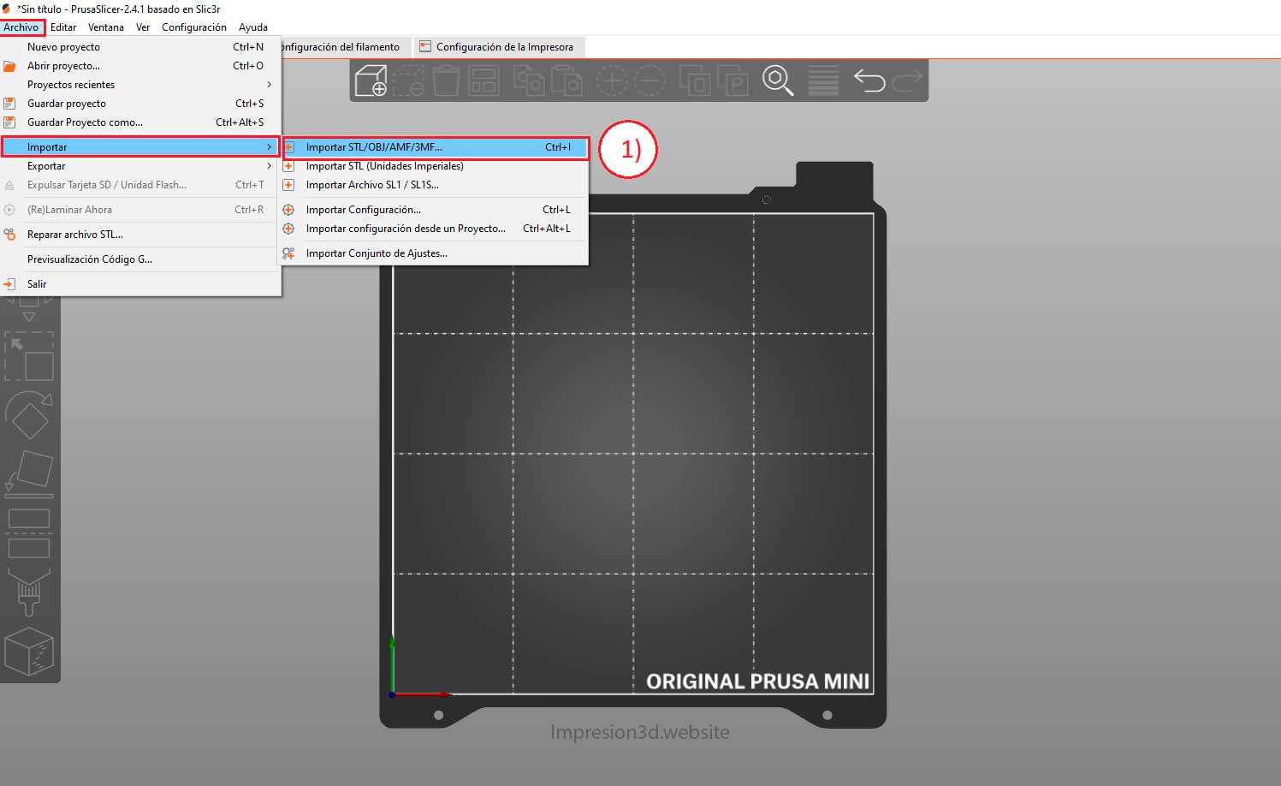
Task: Choose Importar Conjunto de Ajustes...
Action: pos(436,253)
